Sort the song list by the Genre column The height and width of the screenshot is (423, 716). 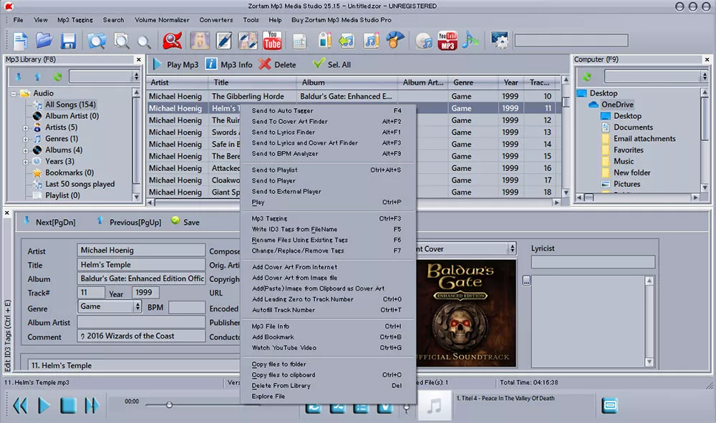[x=473, y=82]
